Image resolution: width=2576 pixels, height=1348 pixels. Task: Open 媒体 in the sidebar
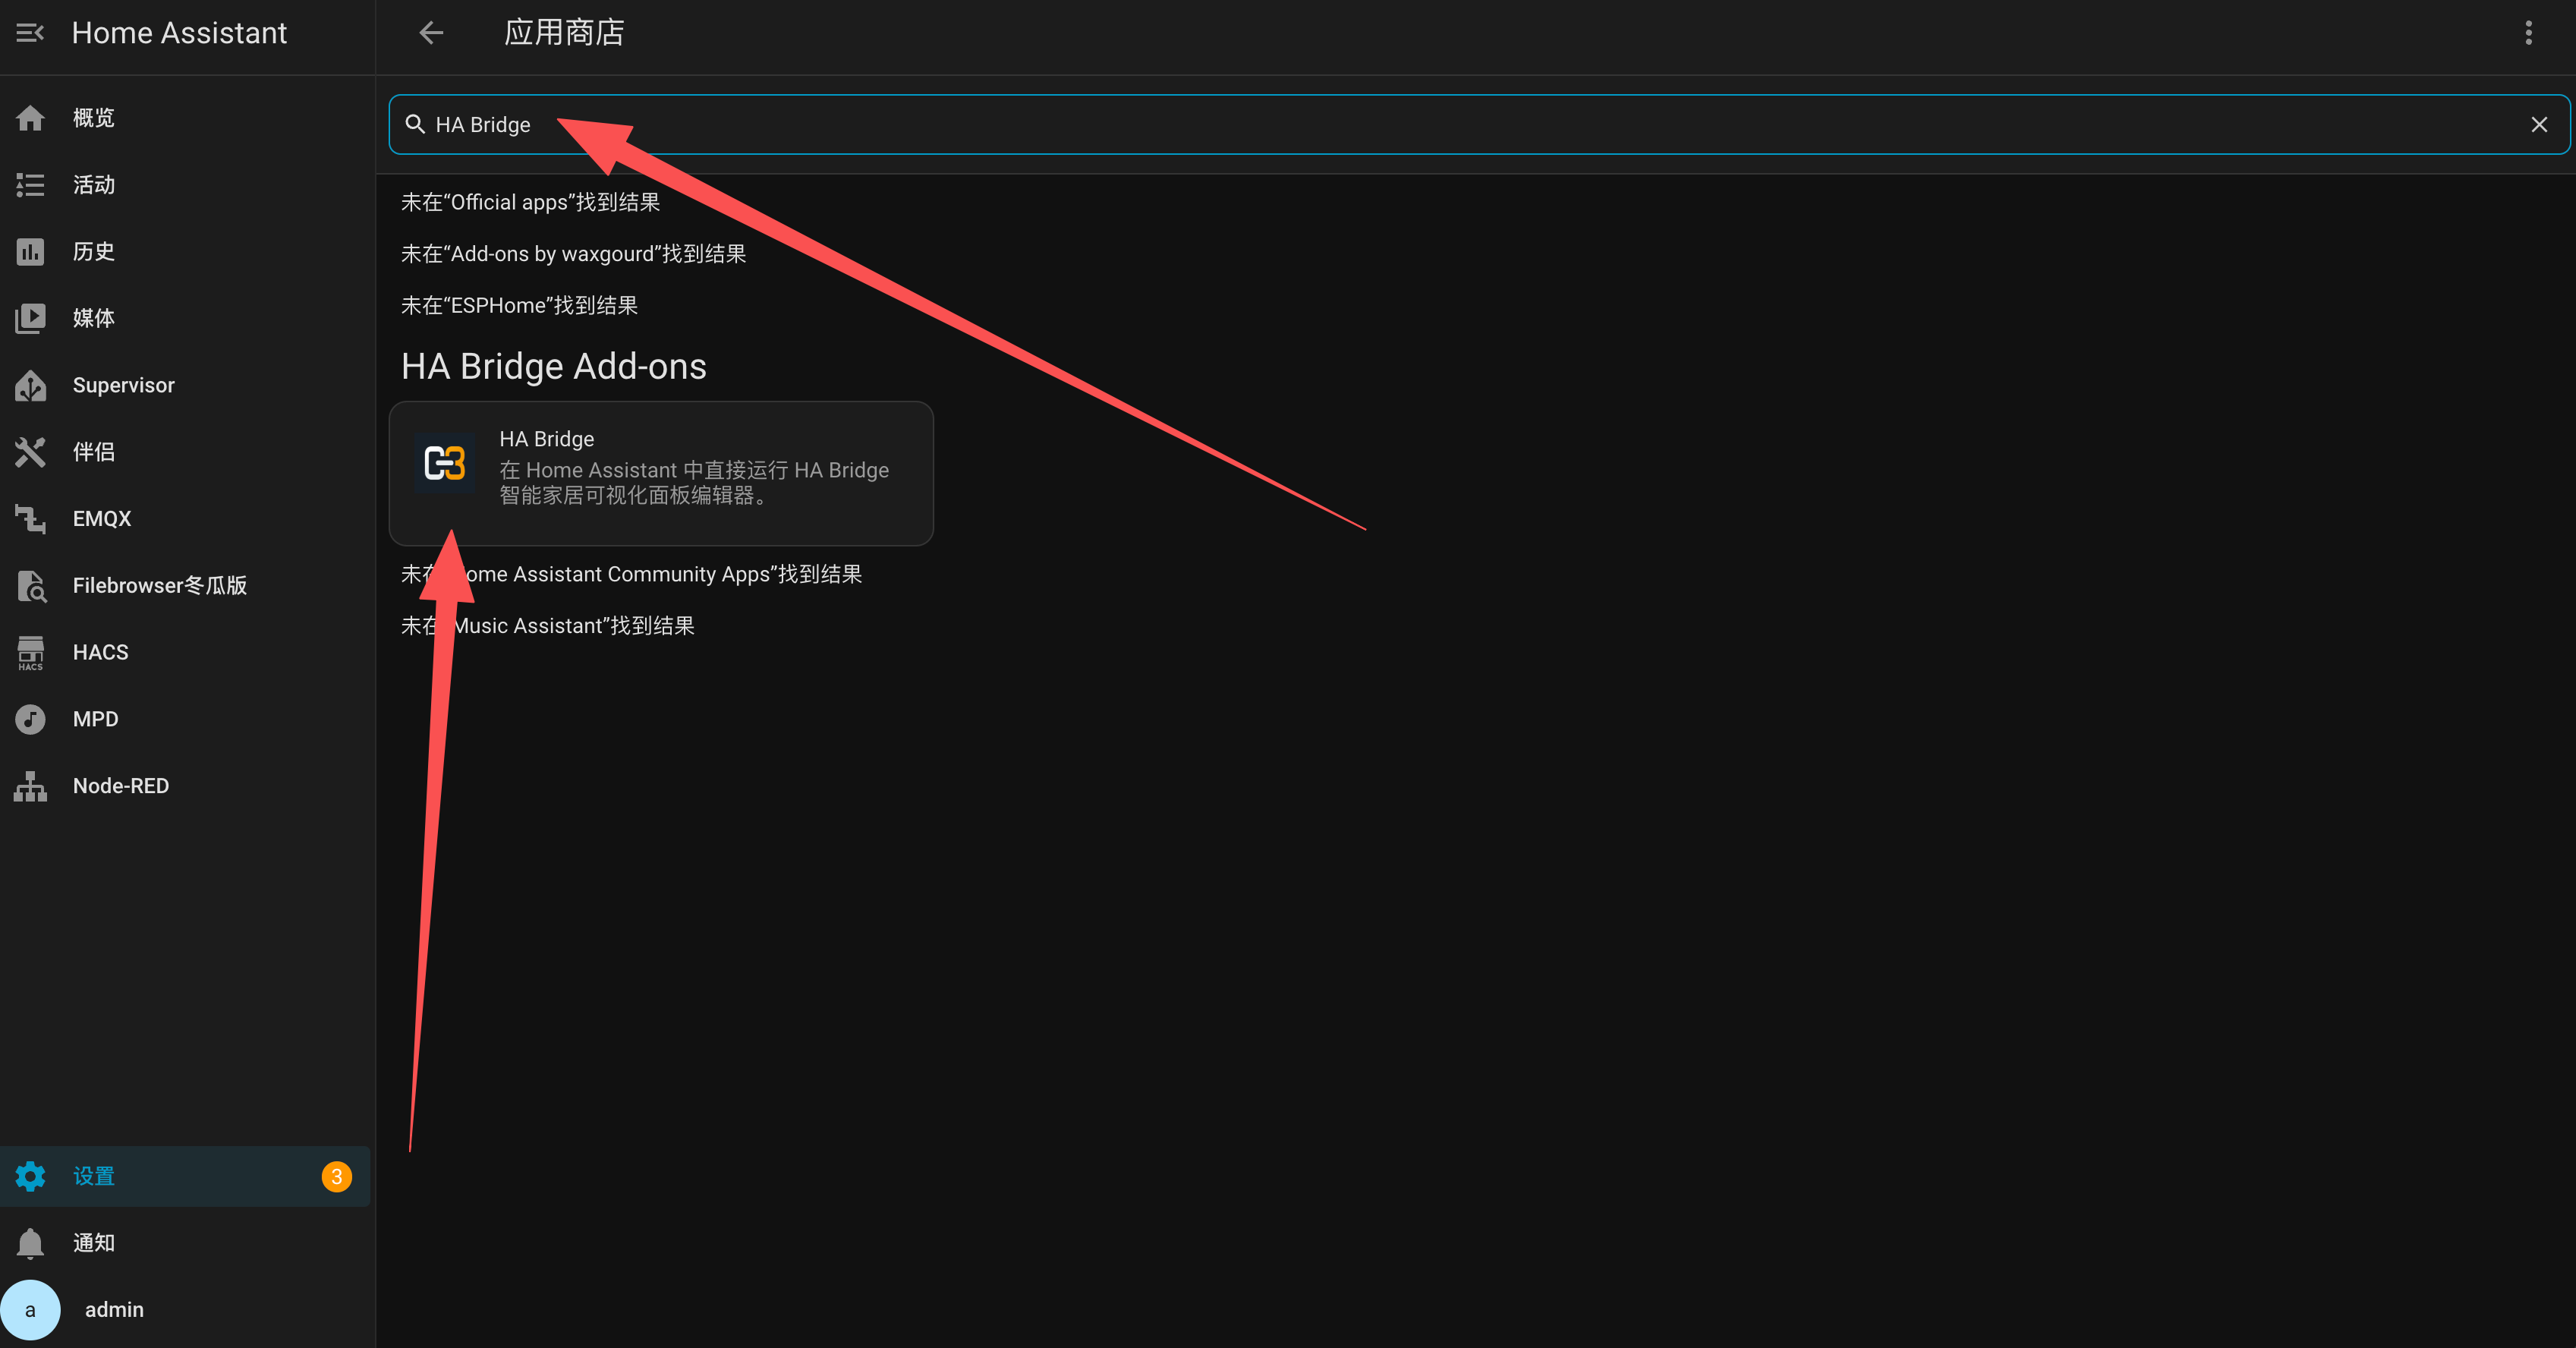186,318
